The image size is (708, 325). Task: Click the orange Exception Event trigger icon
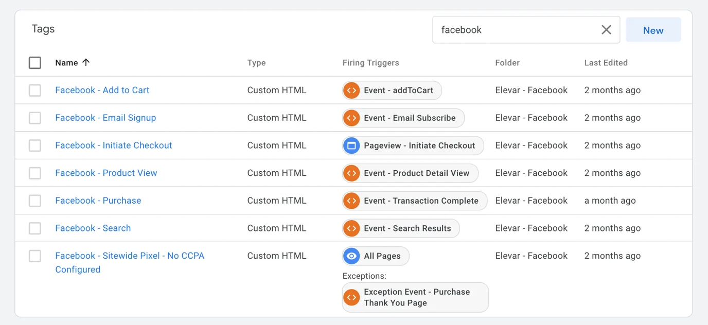point(351,297)
